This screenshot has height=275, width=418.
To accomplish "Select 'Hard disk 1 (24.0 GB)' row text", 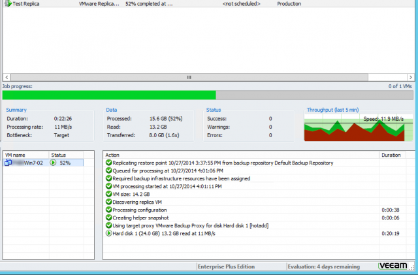I will pos(164,233).
